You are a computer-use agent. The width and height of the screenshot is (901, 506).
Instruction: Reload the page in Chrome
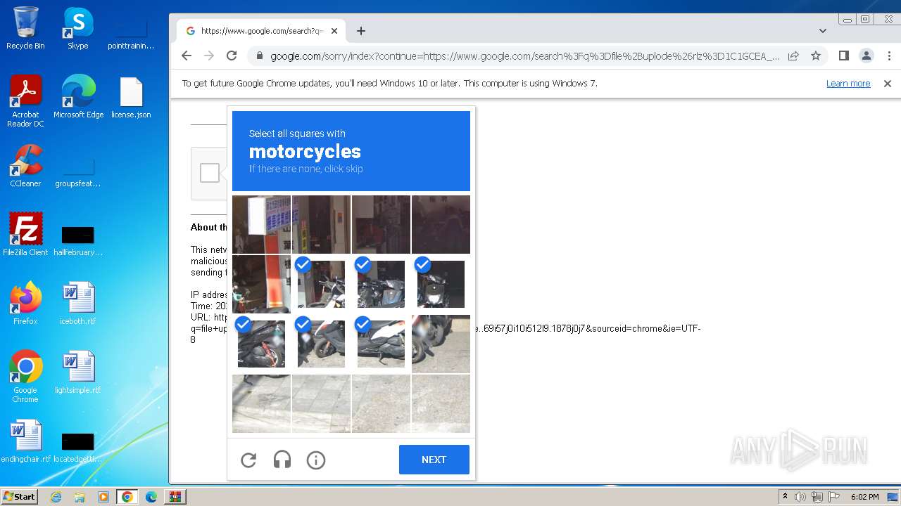click(x=232, y=56)
